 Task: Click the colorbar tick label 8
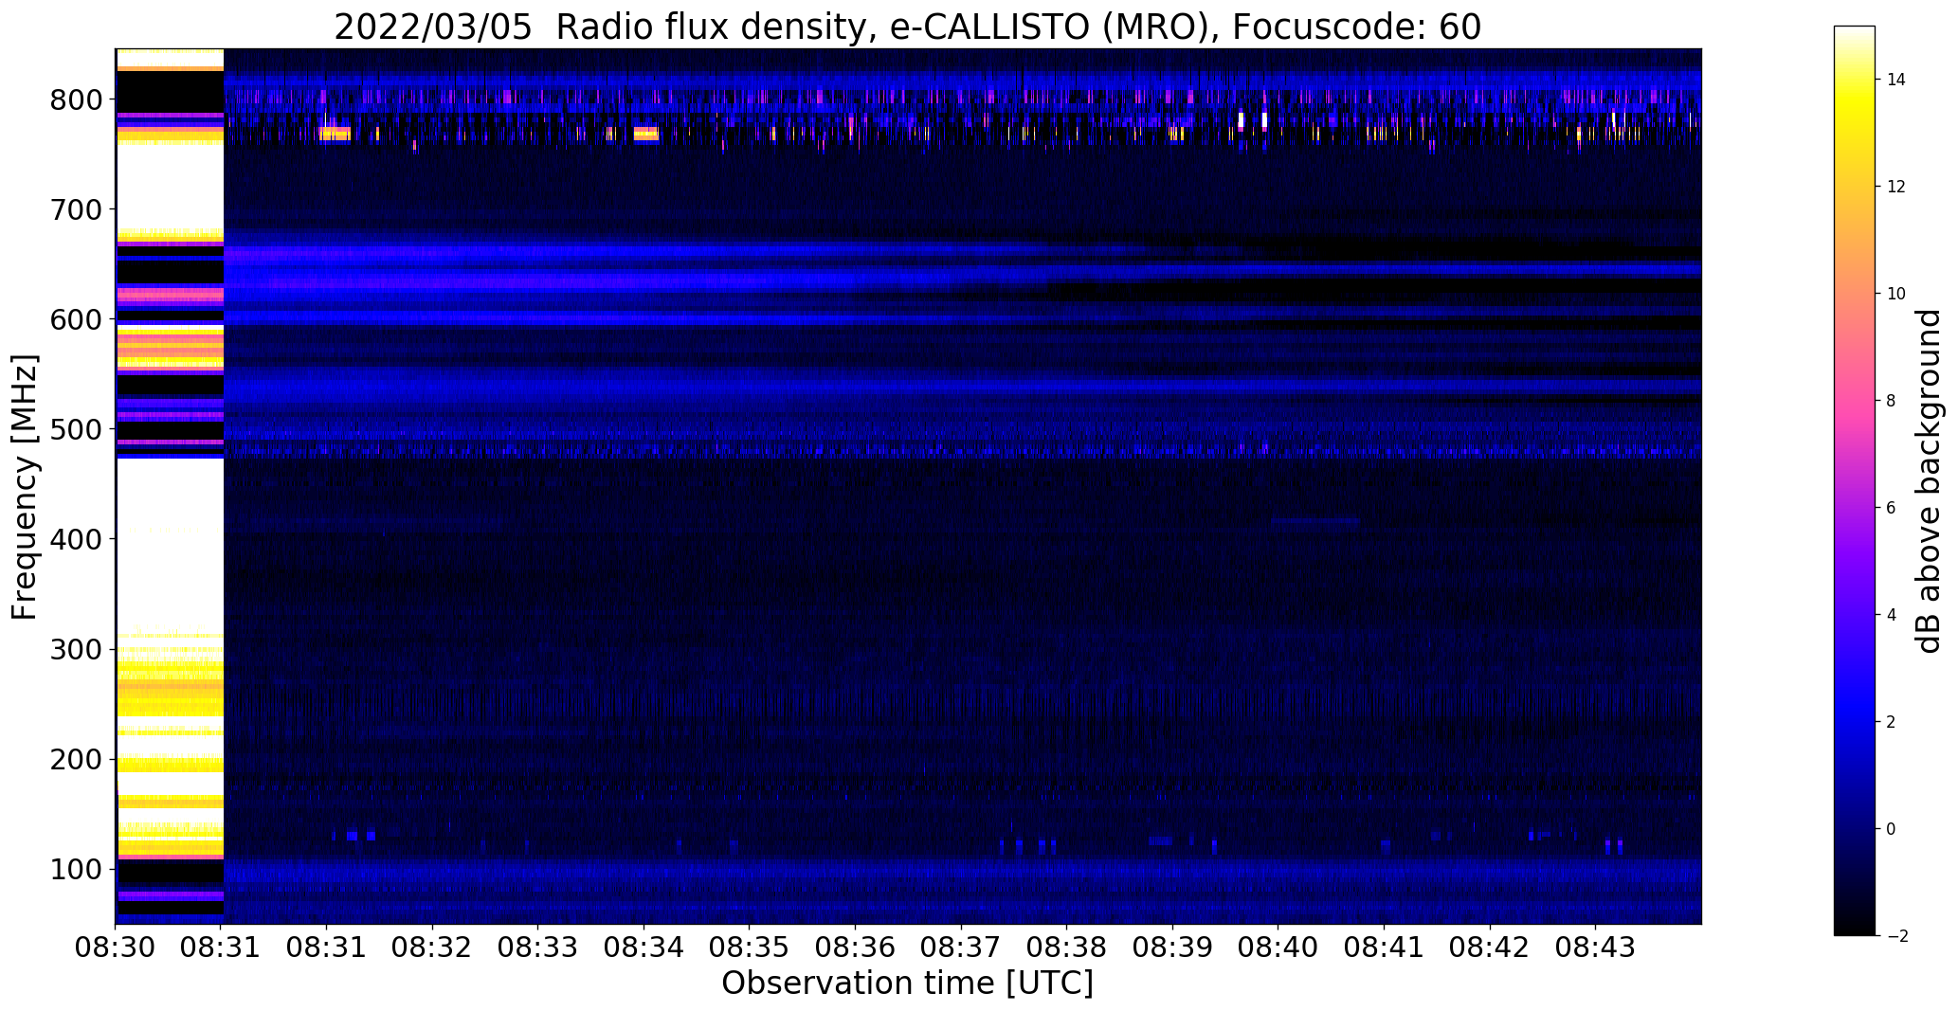pyautogui.click(x=1891, y=401)
